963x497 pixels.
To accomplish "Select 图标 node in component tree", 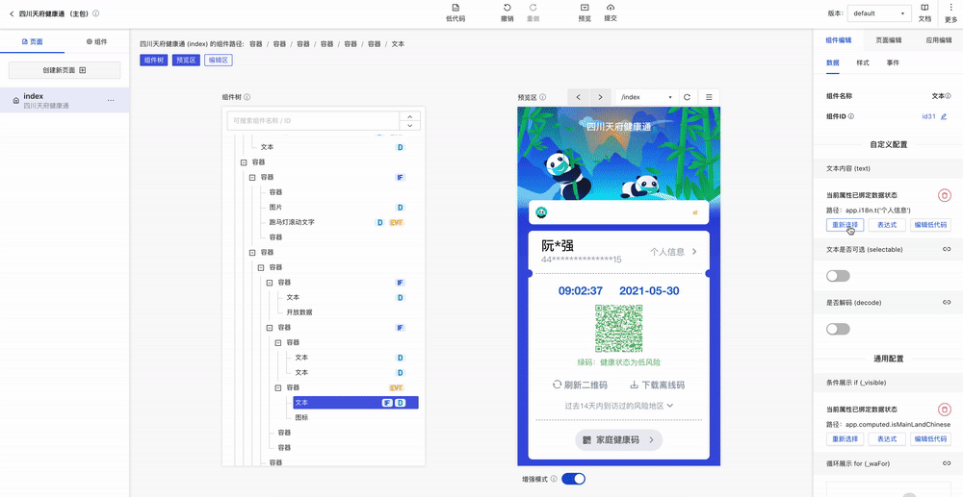I will pyautogui.click(x=301, y=417).
